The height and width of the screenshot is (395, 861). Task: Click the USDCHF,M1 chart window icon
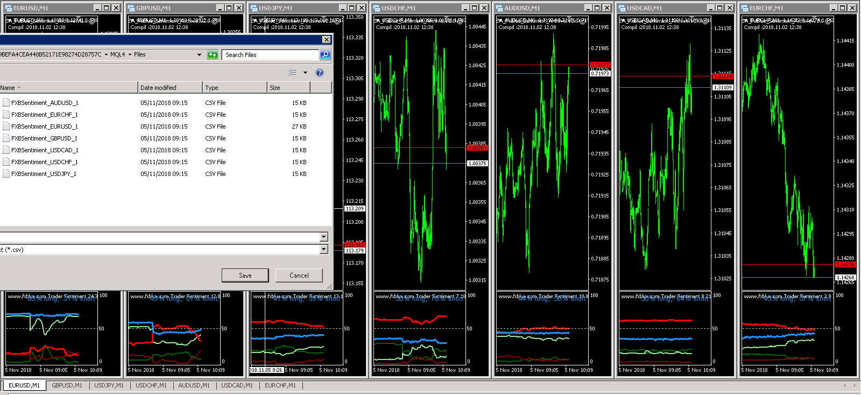[x=377, y=8]
